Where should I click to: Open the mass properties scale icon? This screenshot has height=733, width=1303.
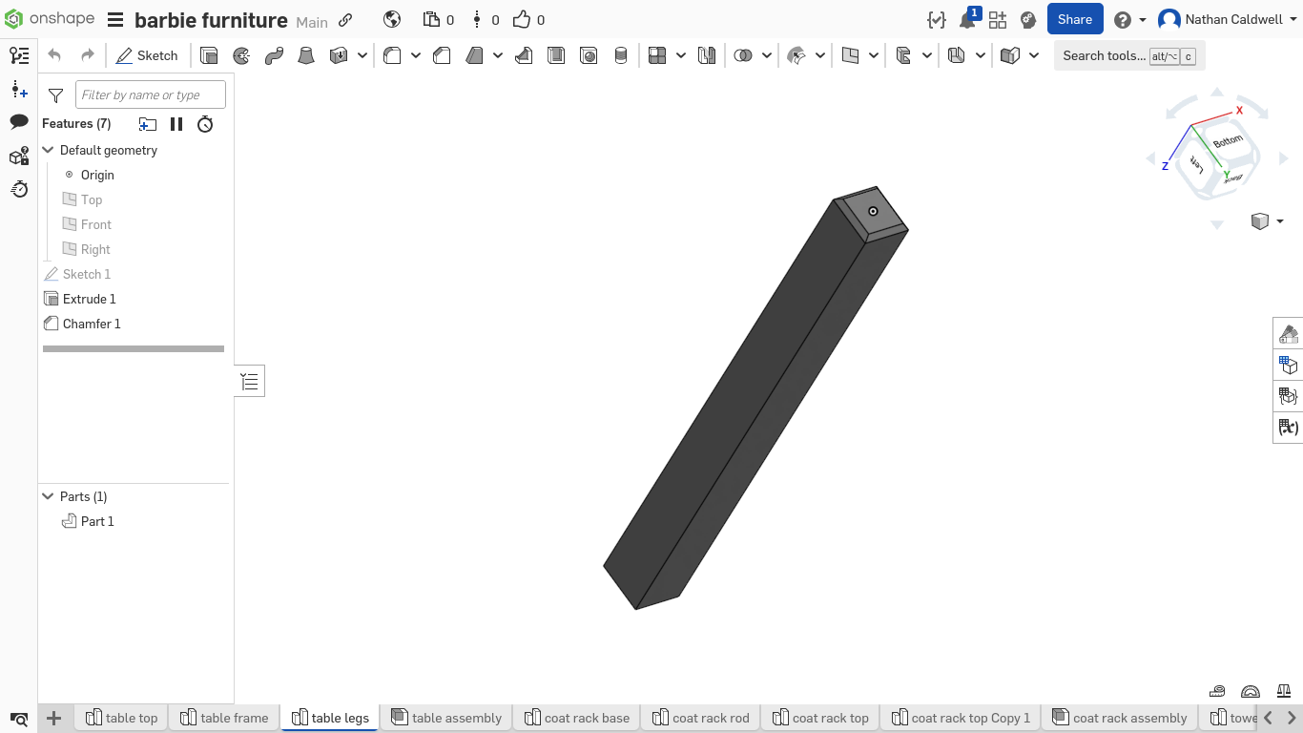pyautogui.click(x=1283, y=690)
